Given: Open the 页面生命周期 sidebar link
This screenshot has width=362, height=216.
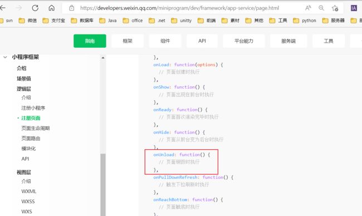Looking at the screenshot, I should tap(36, 128).
